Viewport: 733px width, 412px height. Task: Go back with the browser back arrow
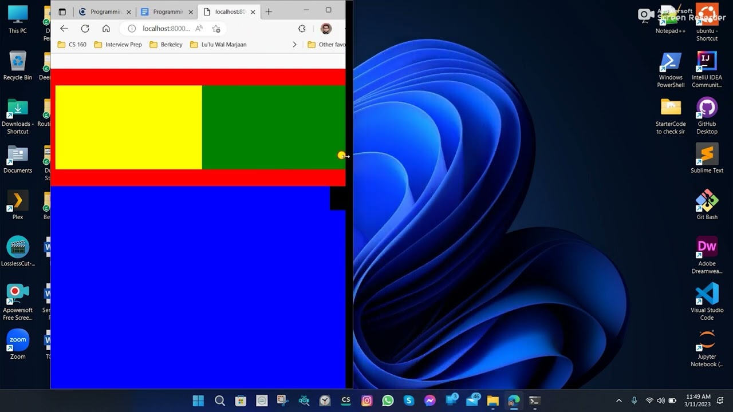[64, 29]
